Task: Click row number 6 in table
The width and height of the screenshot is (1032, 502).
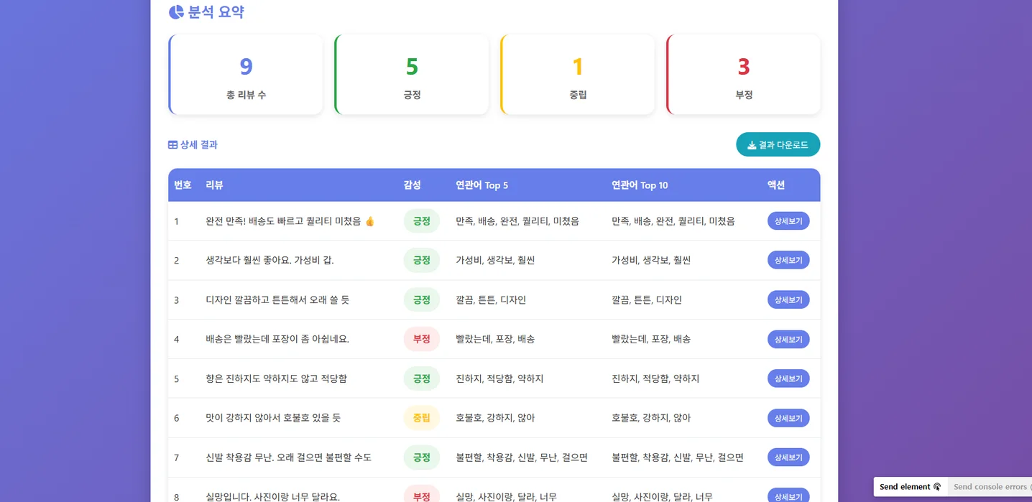Action: pyautogui.click(x=177, y=418)
